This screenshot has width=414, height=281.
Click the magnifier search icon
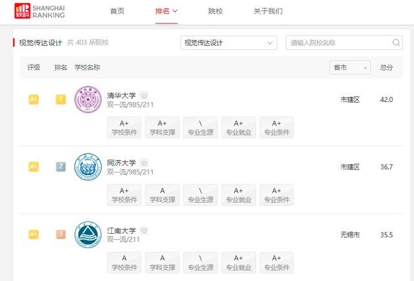[x=396, y=43]
